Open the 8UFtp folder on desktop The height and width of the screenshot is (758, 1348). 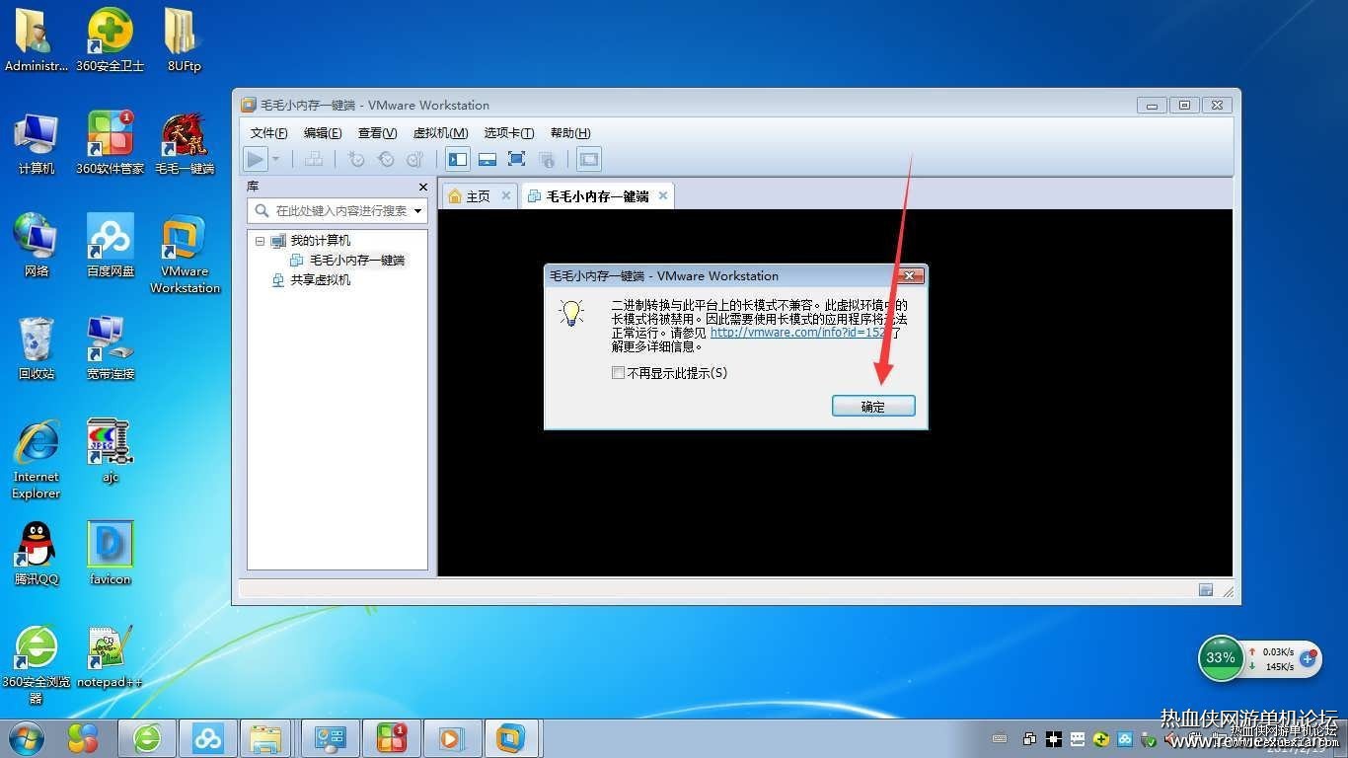(x=185, y=40)
